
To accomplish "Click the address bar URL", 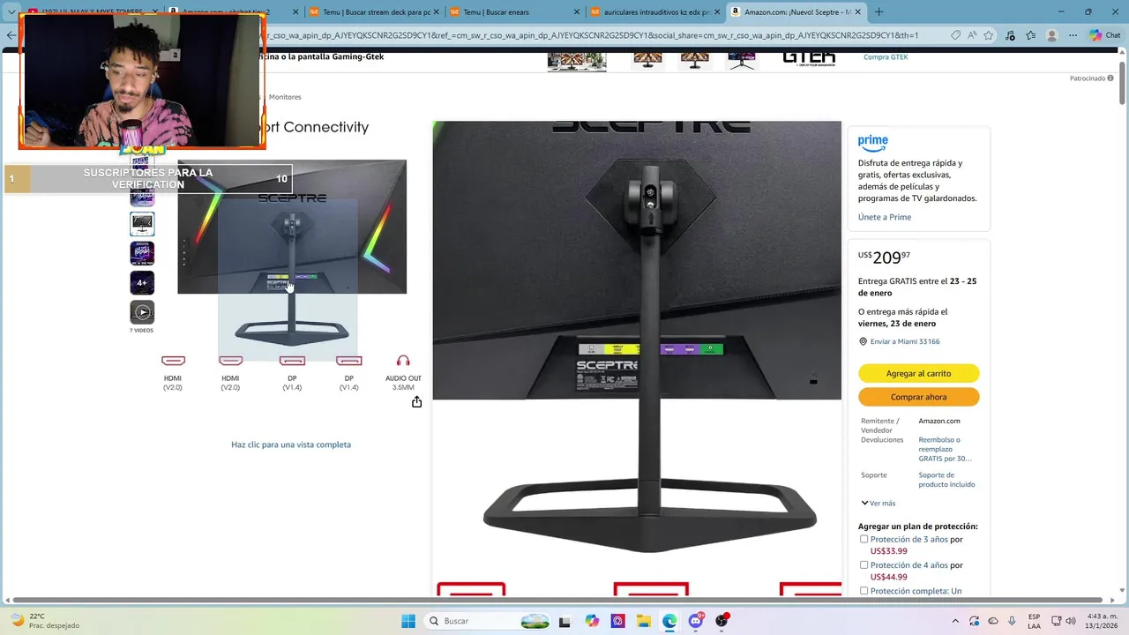I will [x=591, y=35].
